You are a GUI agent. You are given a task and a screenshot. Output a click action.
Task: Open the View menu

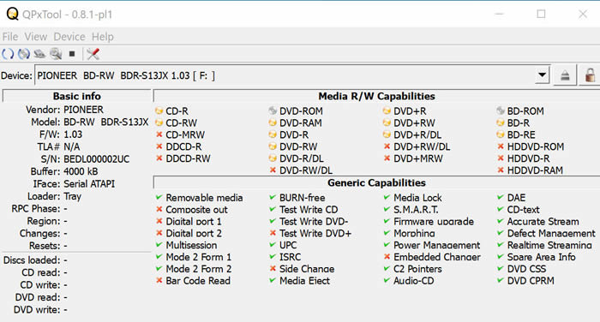coord(36,37)
